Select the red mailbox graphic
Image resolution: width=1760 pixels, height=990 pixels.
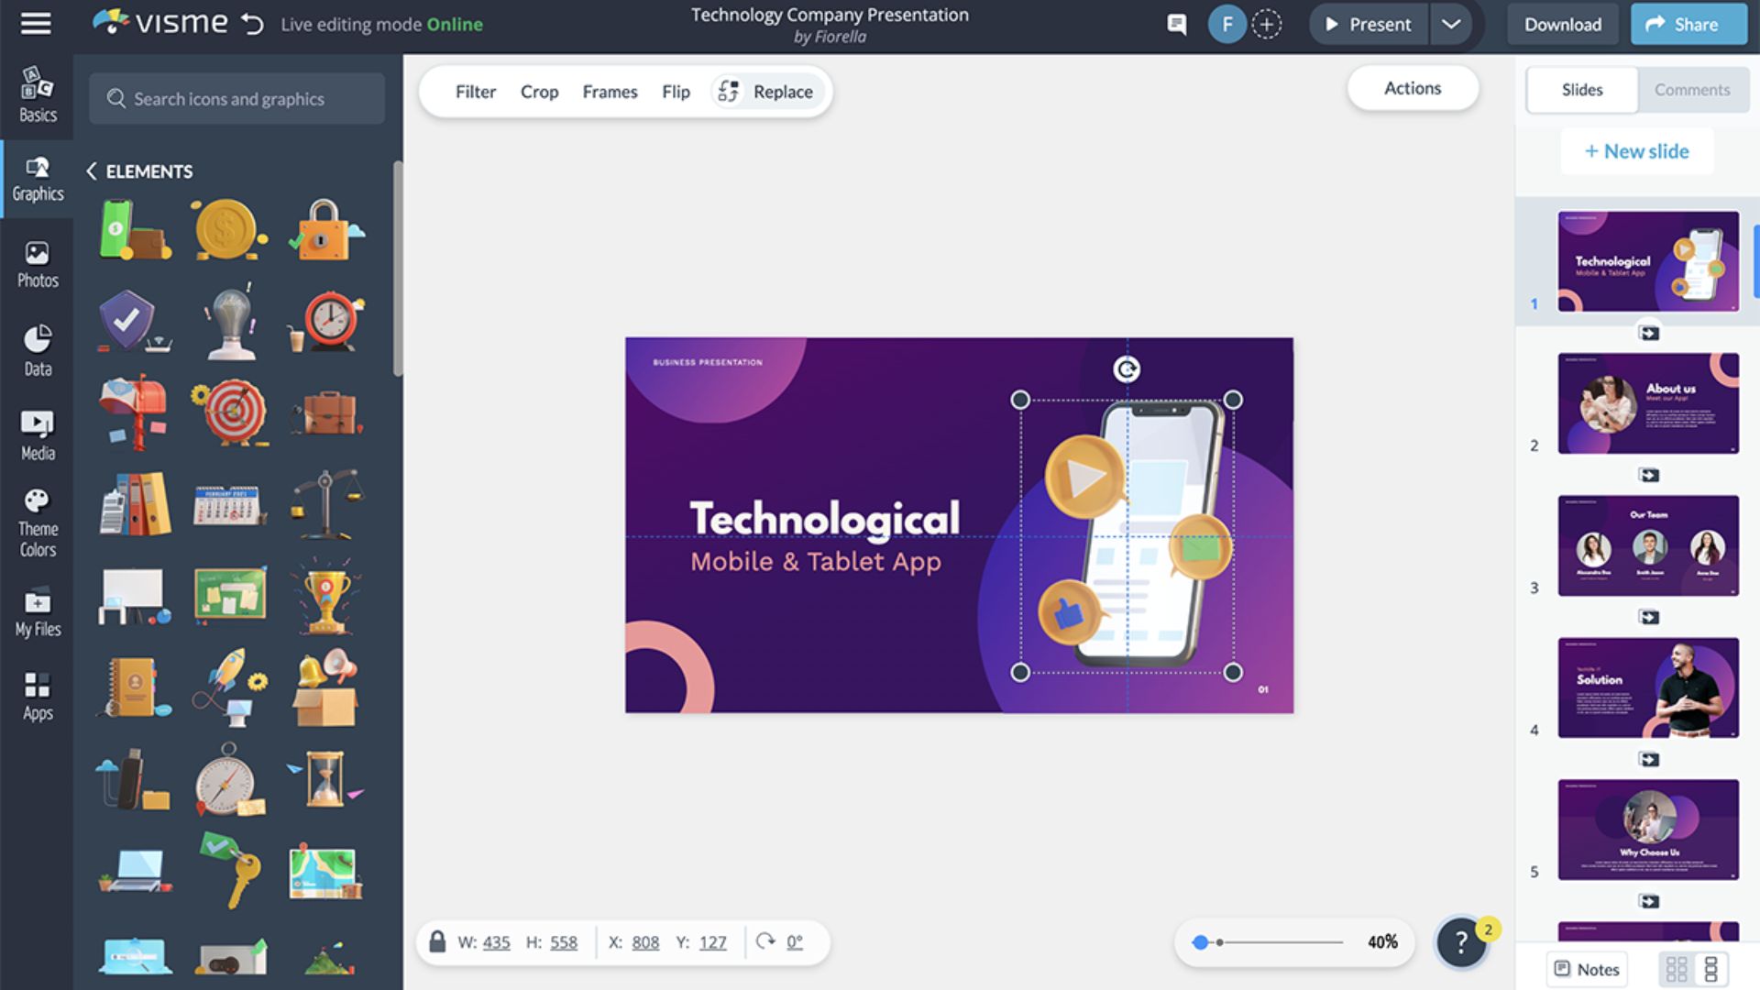(134, 412)
